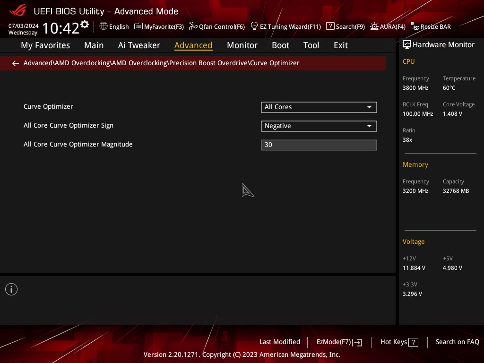Select the Advanced tab
484x363 pixels.
(x=193, y=45)
